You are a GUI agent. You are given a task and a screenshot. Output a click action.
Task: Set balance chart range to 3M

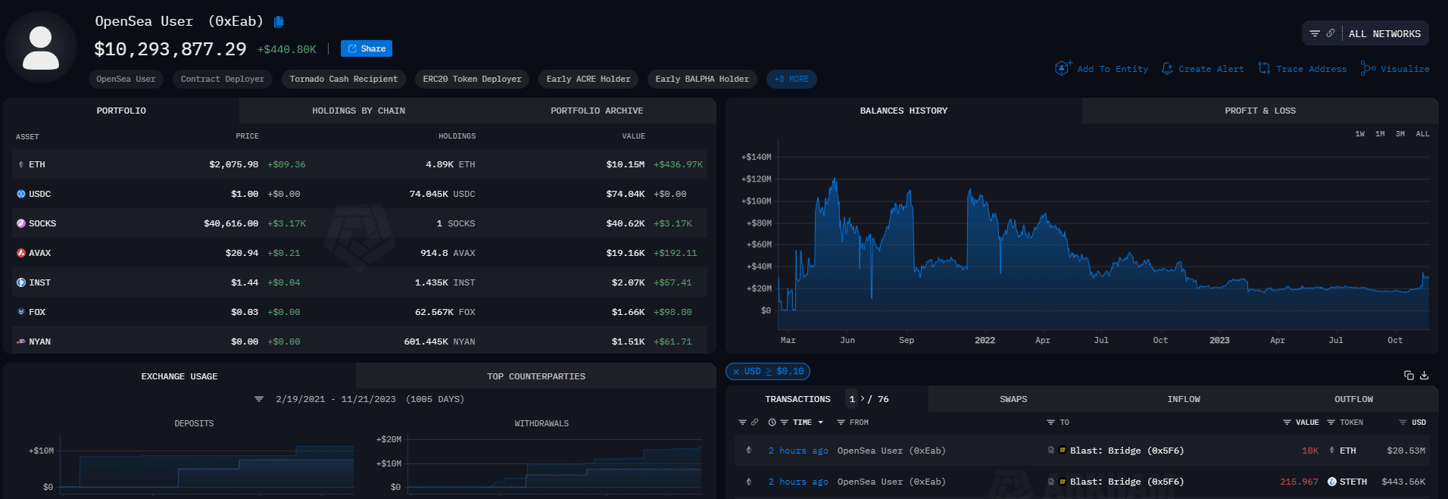1400,134
